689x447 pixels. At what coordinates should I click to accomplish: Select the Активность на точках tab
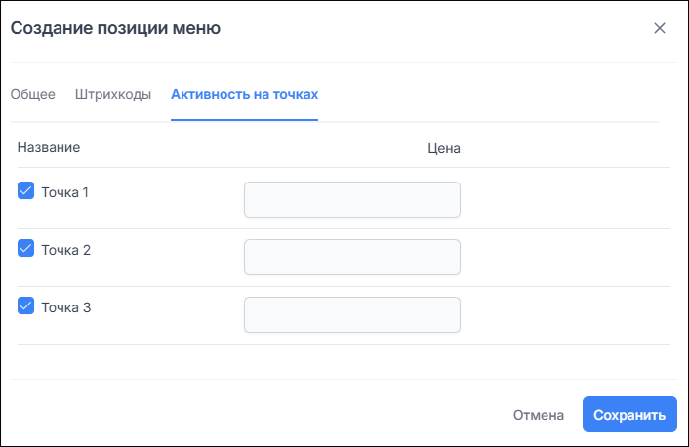tap(244, 95)
